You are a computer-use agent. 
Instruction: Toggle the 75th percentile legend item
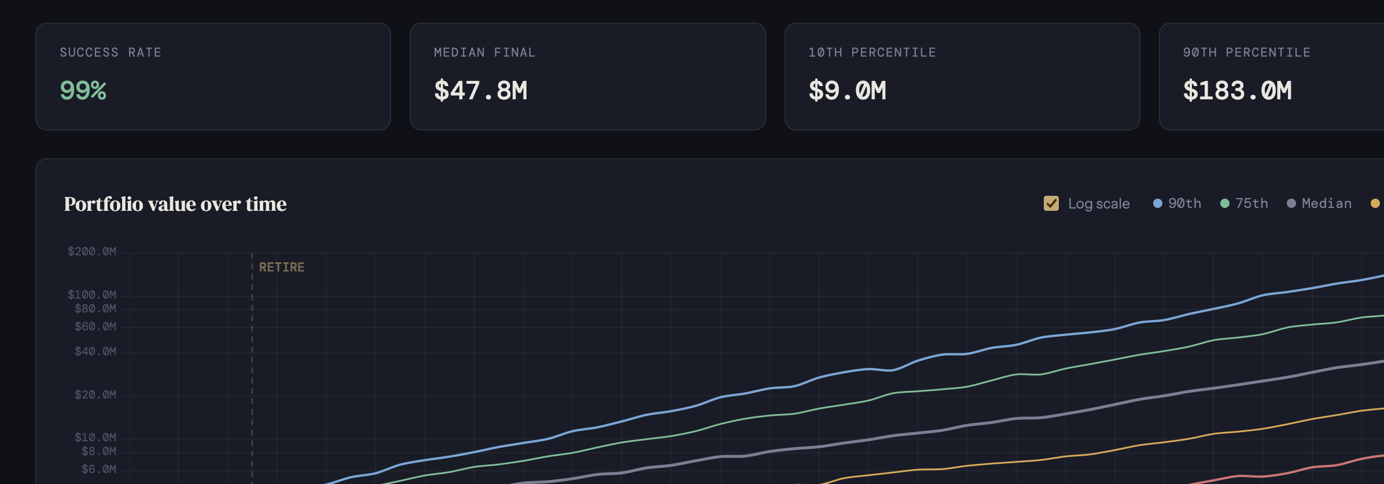(x=1244, y=203)
